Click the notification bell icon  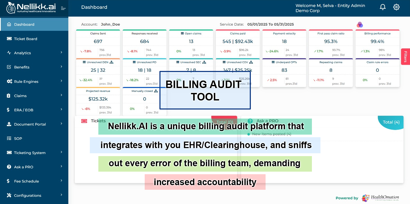click(x=383, y=7)
